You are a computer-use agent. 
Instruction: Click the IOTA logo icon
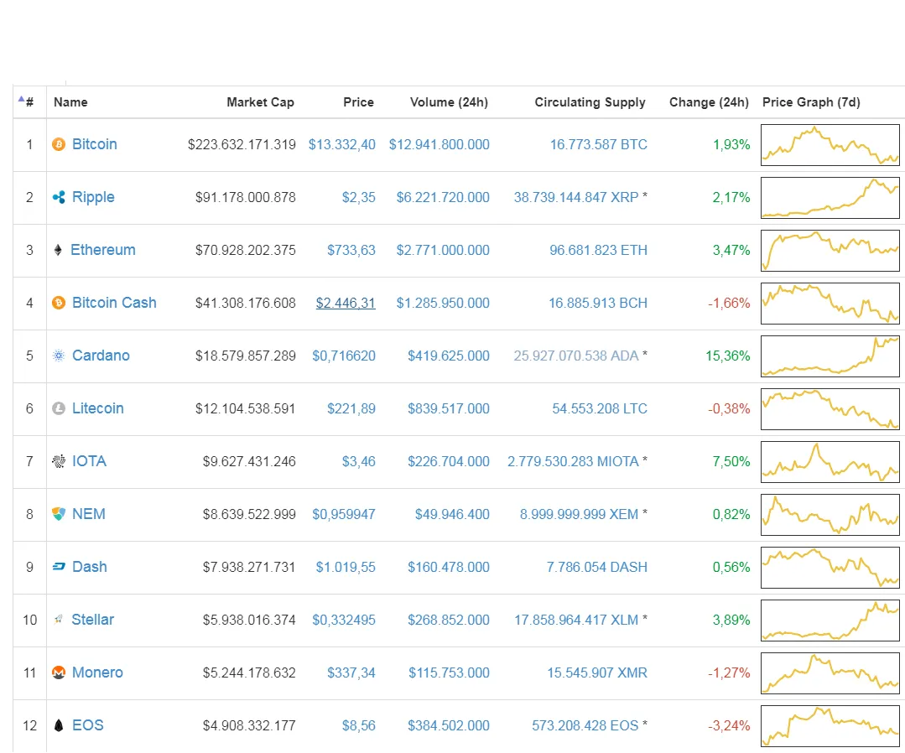pyautogui.click(x=59, y=461)
